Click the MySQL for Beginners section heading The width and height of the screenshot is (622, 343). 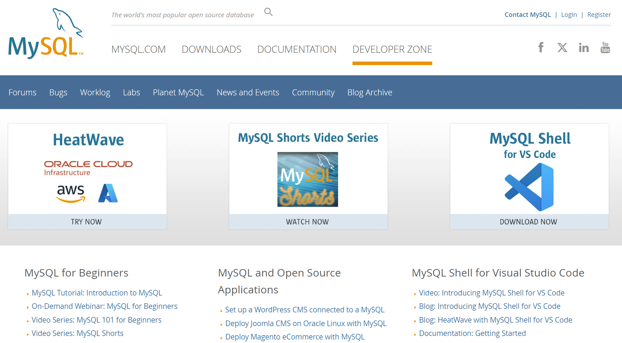tap(76, 273)
